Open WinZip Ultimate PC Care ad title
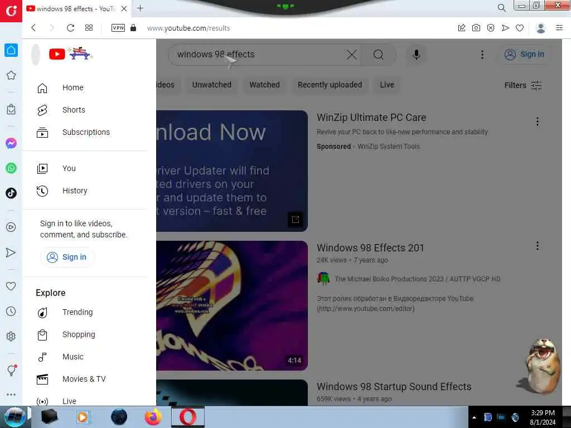 [371, 118]
